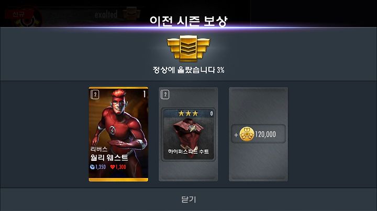The width and height of the screenshot is (377, 211).
Task: Click the dimmed gold badge next to exalted
Action: [131, 14]
